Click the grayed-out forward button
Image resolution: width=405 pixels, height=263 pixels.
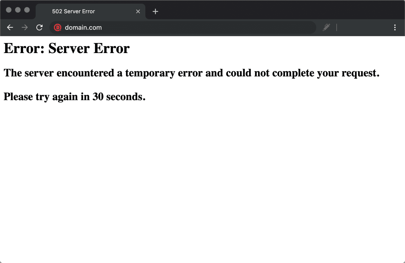pos(24,27)
